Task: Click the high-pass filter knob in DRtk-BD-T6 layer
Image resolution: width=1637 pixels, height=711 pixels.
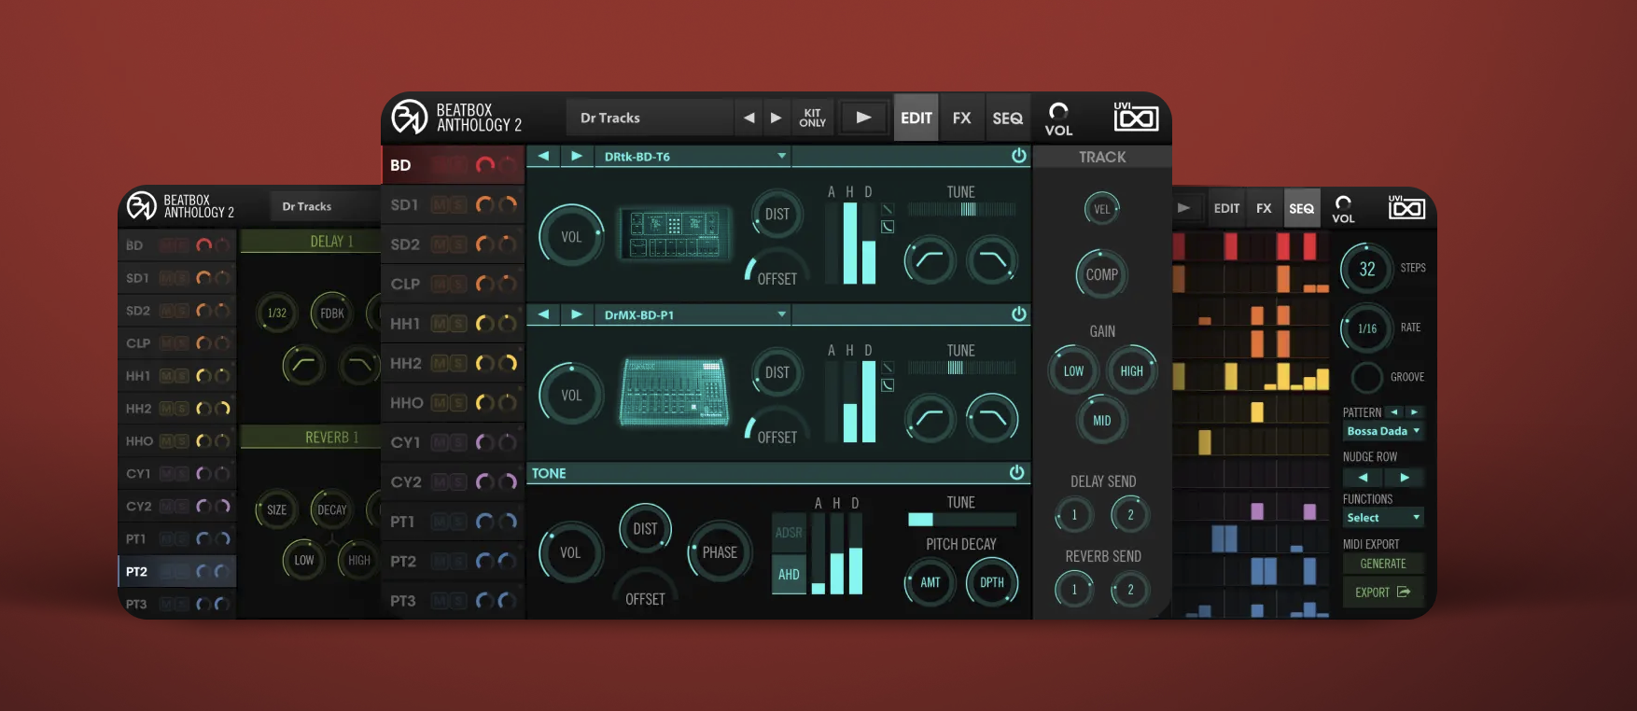Action: pos(930,260)
